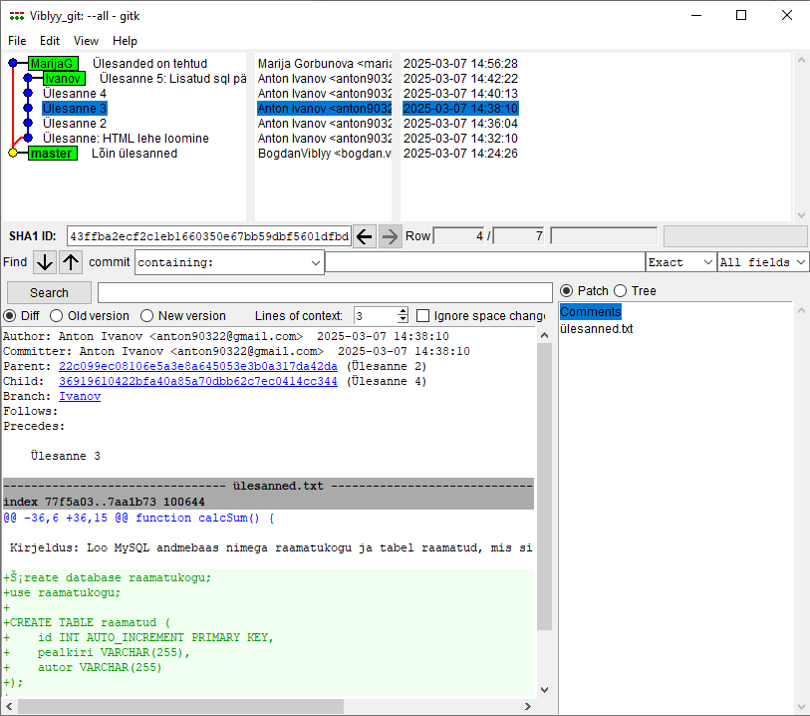Select commit 'Ülesanne 5: Lisatud sql'
Image resolution: width=810 pixels, height=716 pixels.
(172, 79)
